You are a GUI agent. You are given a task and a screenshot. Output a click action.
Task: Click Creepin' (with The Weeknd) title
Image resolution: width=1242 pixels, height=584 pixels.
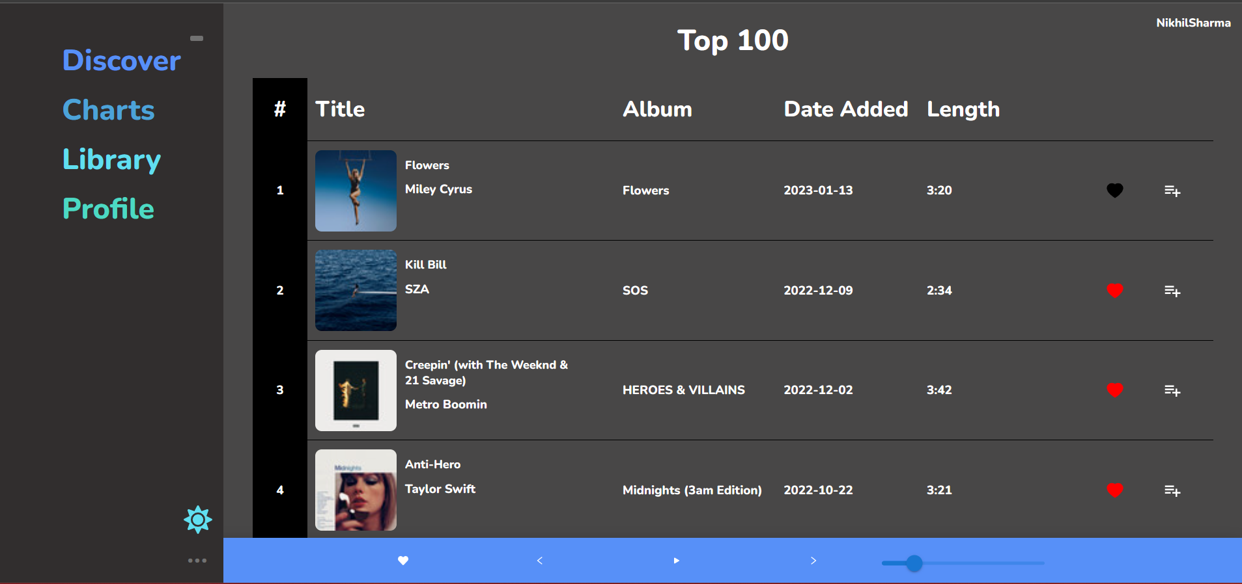point(487,373)
